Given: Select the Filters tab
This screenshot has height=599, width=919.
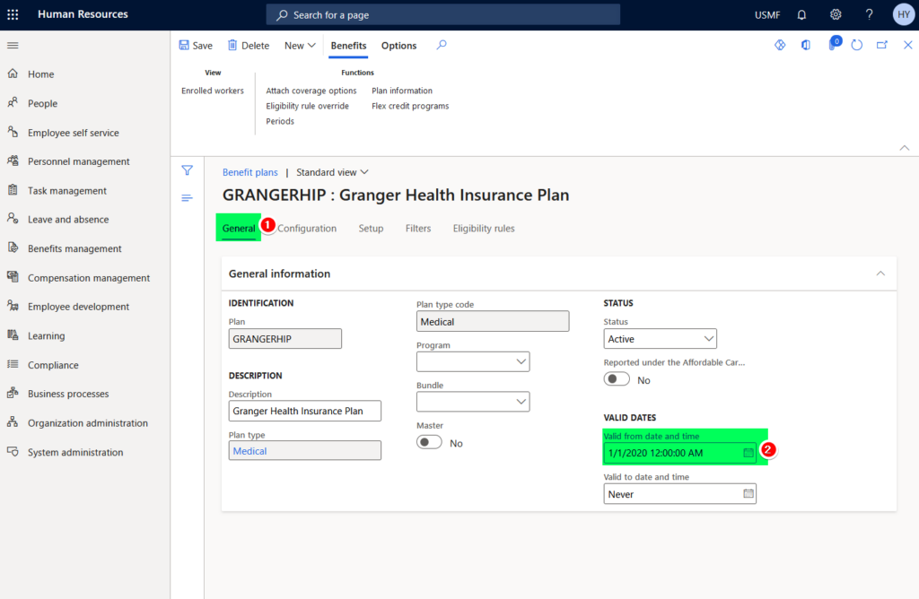Looking at the screenshot, I should click(418, 229).
